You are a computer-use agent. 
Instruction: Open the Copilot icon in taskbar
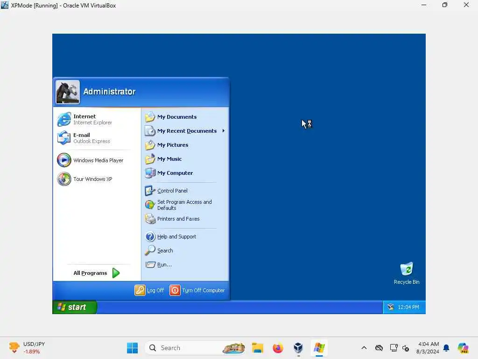pyautogui.click(x=463, y=348)
